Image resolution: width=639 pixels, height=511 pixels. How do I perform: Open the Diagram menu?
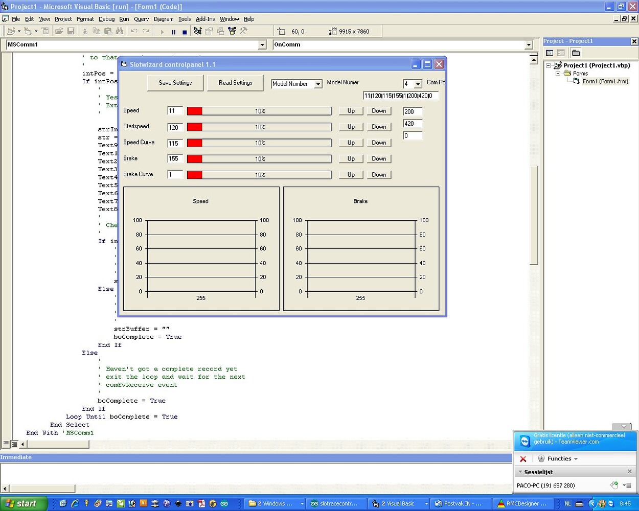164,19
